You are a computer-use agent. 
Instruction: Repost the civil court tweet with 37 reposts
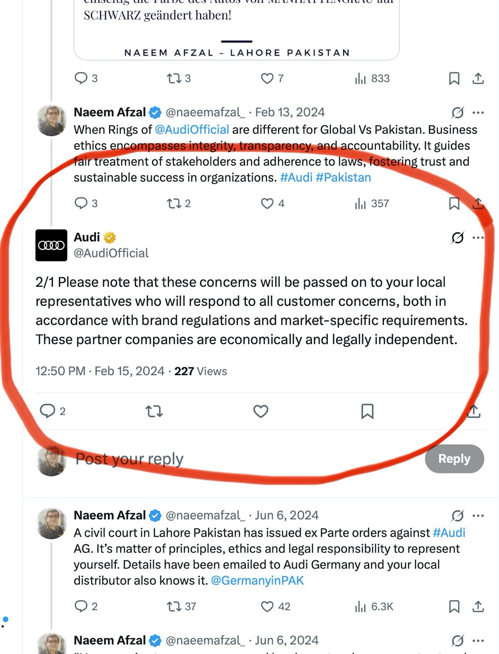click(x=174, y=607)
